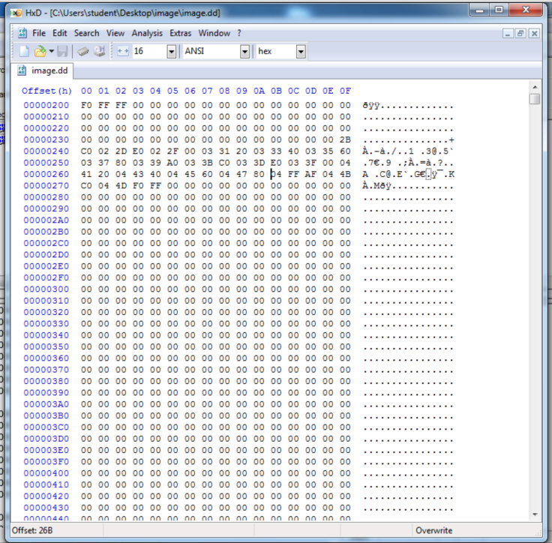Expand the hex offset base dropdown
552x543 pixels.
tap(301, 51)
